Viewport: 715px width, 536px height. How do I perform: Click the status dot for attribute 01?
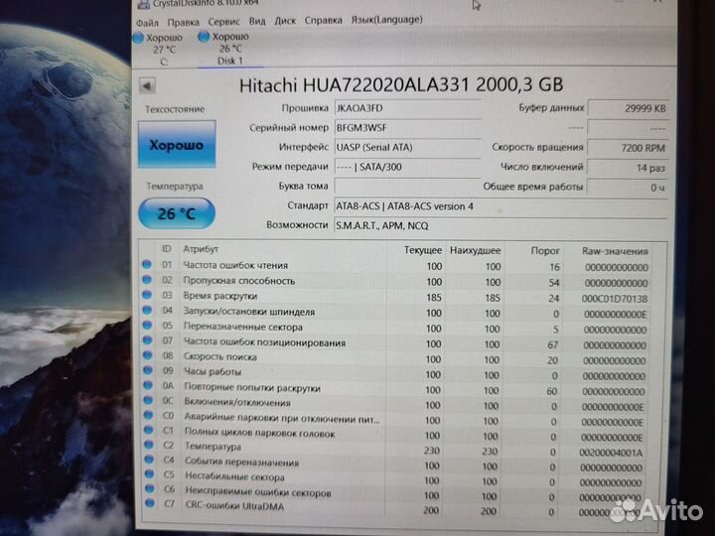[147, 264]
